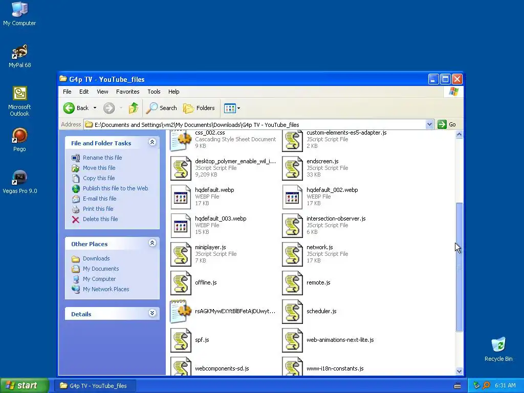Select intersection-observer.js file icon
Screen dimensions: 524x393
(292, 226)
